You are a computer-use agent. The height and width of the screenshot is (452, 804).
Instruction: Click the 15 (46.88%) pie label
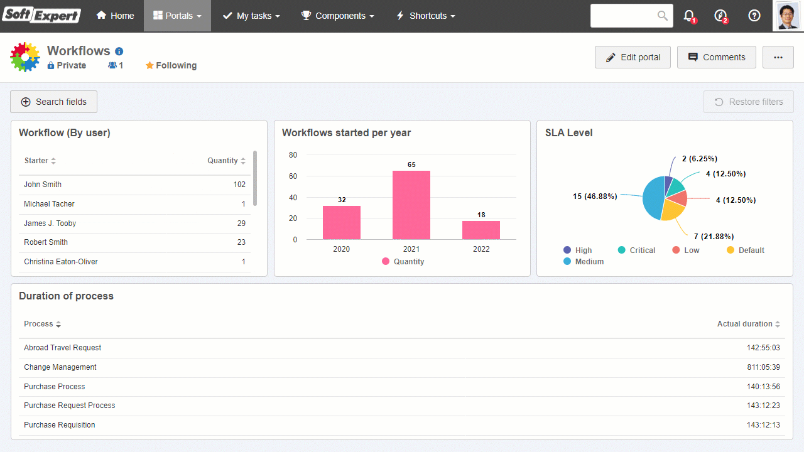tap(595, 196)
